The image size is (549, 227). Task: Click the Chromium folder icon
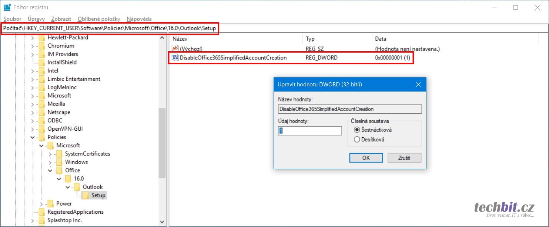(x=42, y=46)
